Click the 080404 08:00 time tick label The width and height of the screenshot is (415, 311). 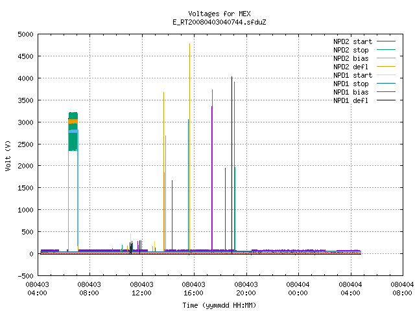pyautogui.click(x=402, y=289)
